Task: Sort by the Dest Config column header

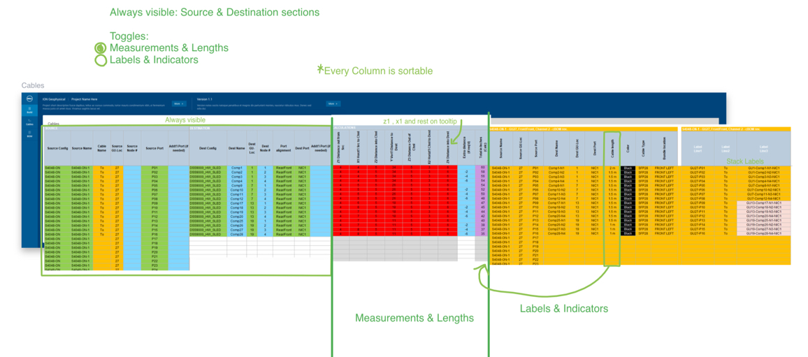Action: (x=208, y=148)
